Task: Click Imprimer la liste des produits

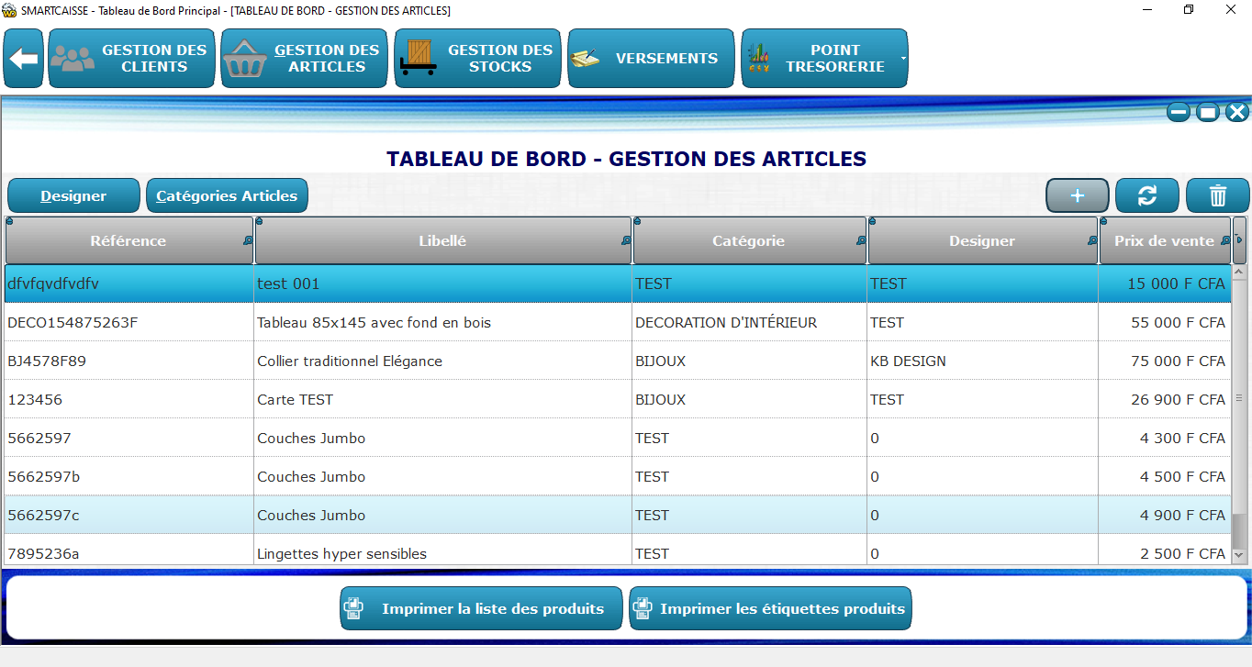Action: point(481,608)
